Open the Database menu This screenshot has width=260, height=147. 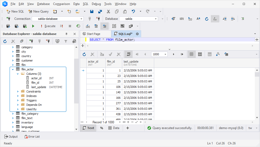[x=43, y=4]
